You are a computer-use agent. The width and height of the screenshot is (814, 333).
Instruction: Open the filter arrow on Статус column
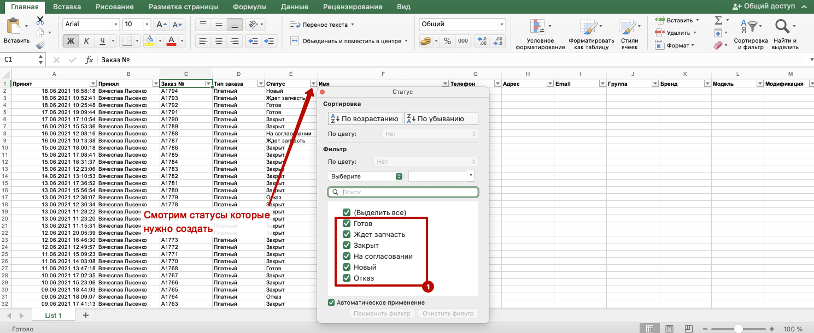[313, 84]
